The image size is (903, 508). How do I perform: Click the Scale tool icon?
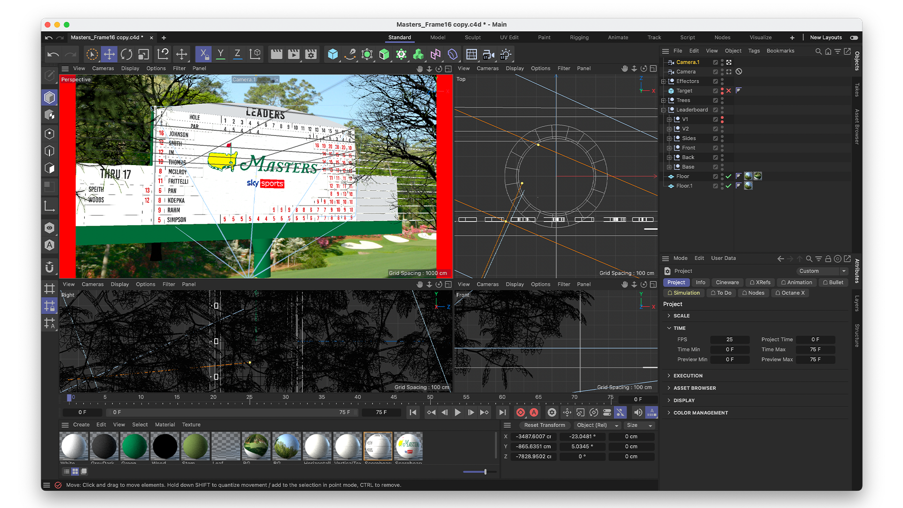[143, 55]
